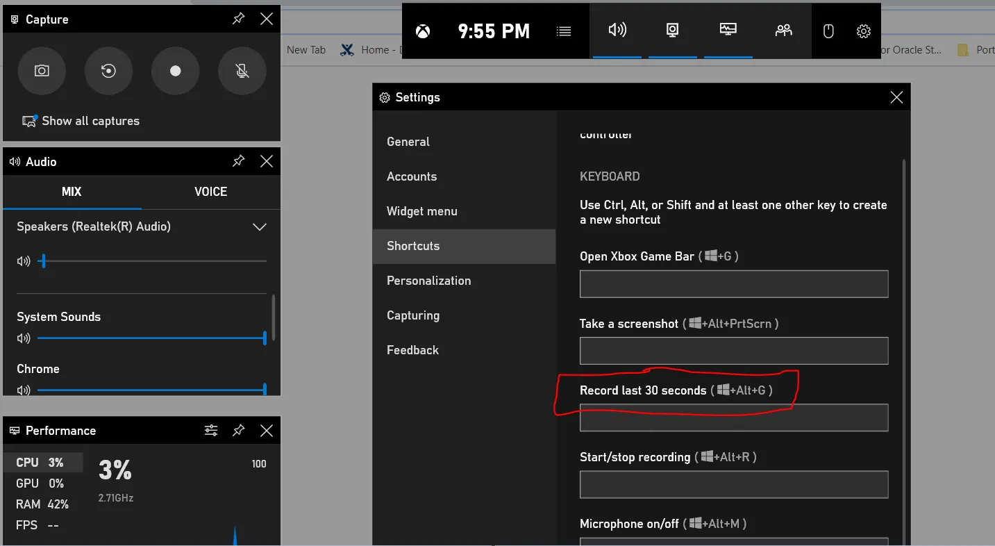The height and width of the screenshot is (546, 995).
Task: Toggle the Capture widget from the Game Bar
Action: 672,31
